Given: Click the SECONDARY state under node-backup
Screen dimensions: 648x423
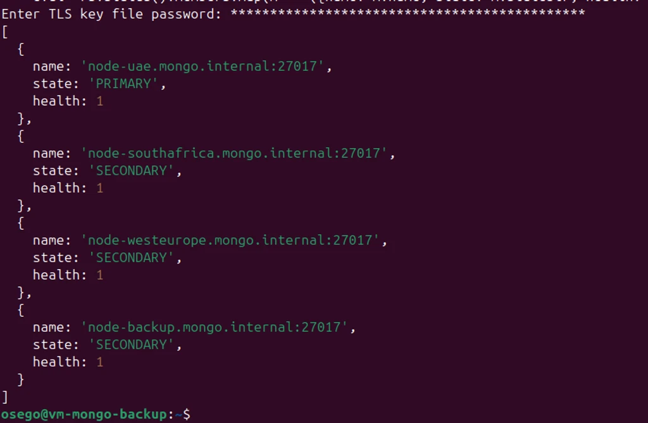Looking at the screenshot, I should point(132,344).
